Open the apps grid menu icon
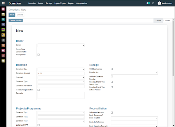This screenshot has height=127, width=175. [3, 3]
